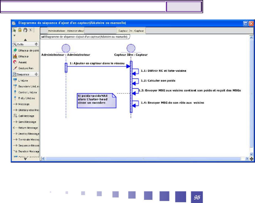
Task: Select the Uninterpreted Message tool
Action: (x=26, y=110)
